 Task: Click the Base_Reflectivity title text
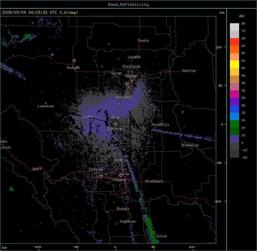click(x=128, y=4)
